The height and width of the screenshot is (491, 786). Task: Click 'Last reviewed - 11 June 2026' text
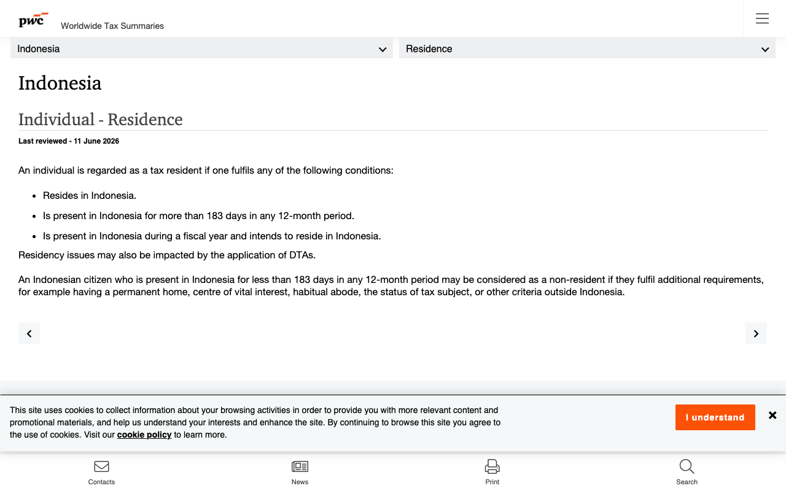(x=69, y=141)
